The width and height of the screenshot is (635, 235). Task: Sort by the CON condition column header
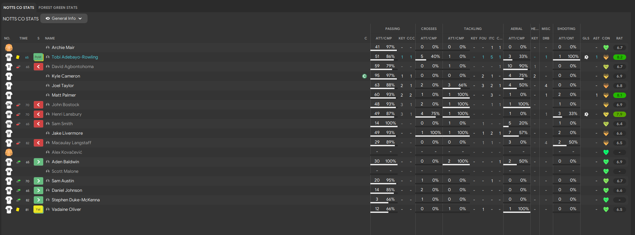coord(606,38)
